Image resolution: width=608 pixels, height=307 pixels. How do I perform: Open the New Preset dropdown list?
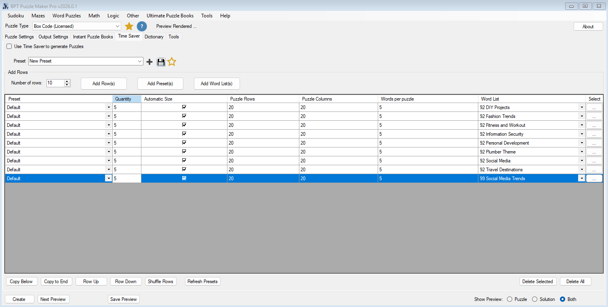(x=140, y=61)
